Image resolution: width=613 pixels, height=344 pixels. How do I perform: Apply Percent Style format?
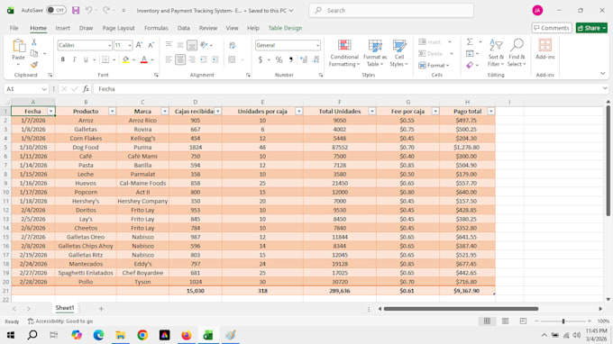tap(279, 59)
